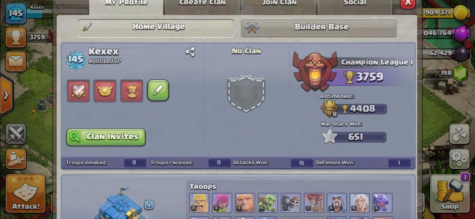Image resolution: width=475 pixels, height=219 pixels.
Task: Open the mail inbox icon
Action: click(x=16, y=61)
